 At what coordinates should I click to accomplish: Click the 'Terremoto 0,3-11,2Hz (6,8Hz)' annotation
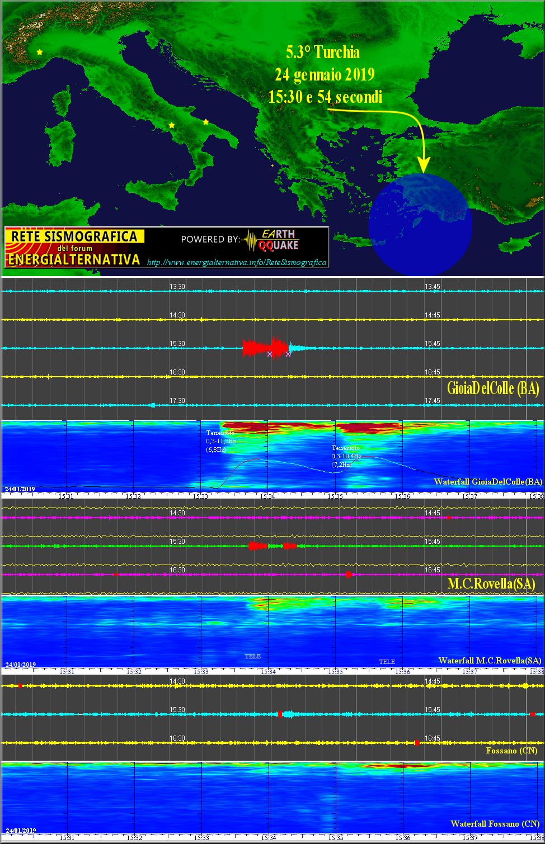(221, 441)
